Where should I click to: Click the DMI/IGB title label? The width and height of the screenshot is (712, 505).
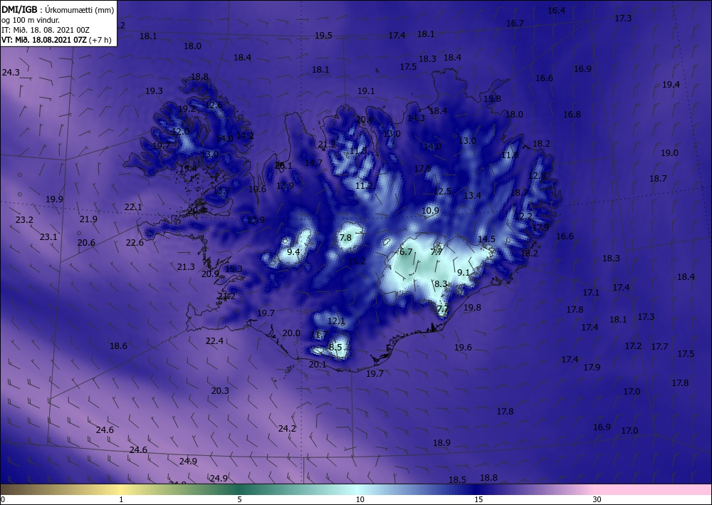(x=20, y=9)
